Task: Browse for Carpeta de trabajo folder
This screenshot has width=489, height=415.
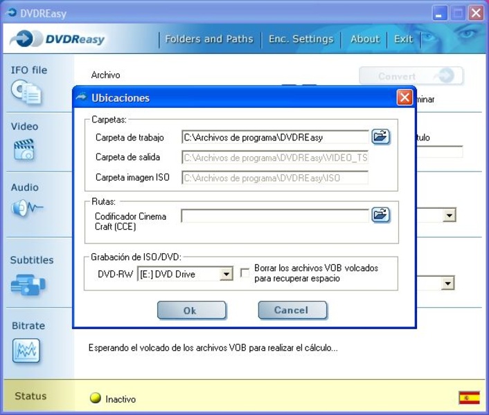Action: 380,137
